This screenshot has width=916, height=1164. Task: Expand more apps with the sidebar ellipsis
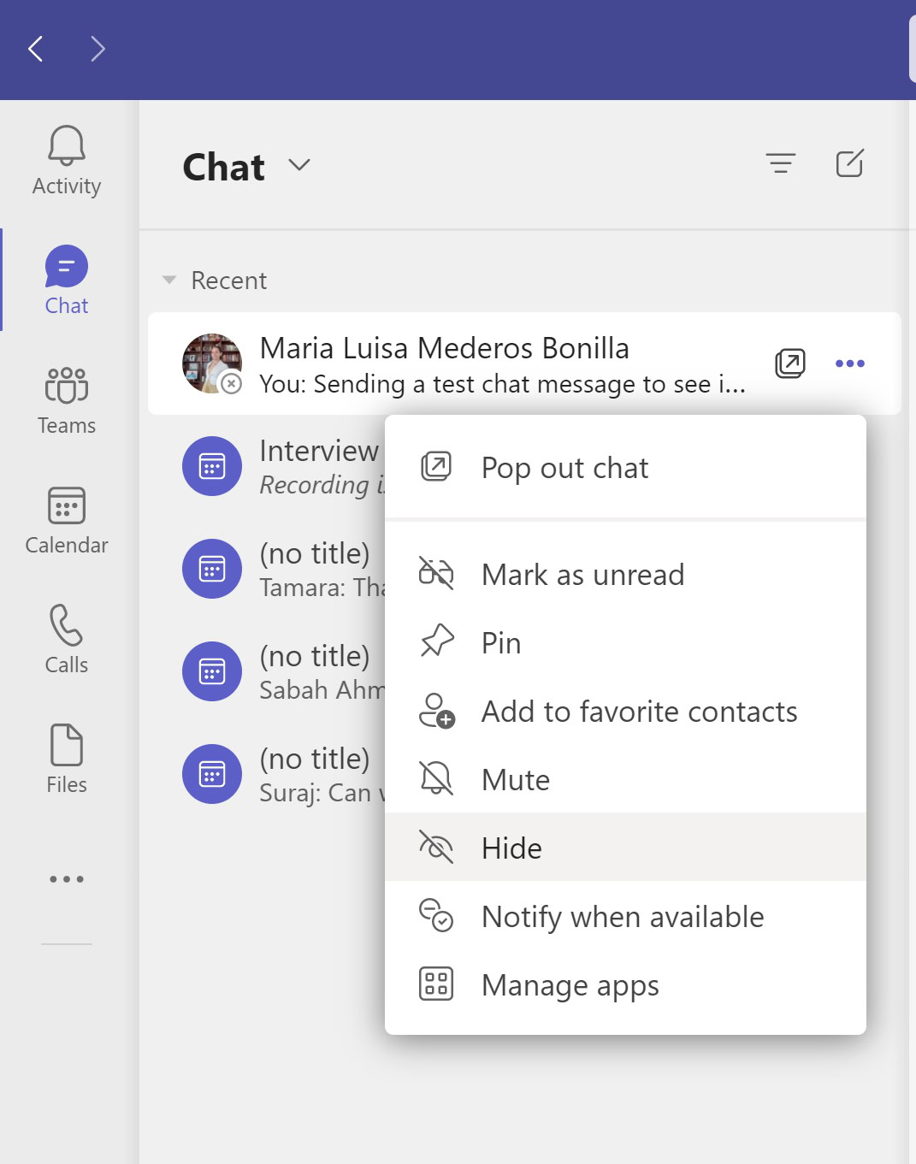click(66, 878)
